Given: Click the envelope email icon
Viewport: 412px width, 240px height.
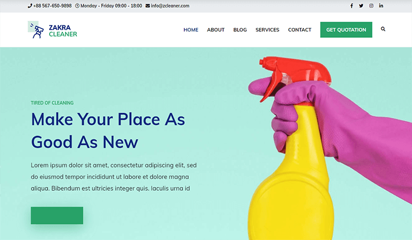Looking at the screenshot, I should [x=148, y=6].
